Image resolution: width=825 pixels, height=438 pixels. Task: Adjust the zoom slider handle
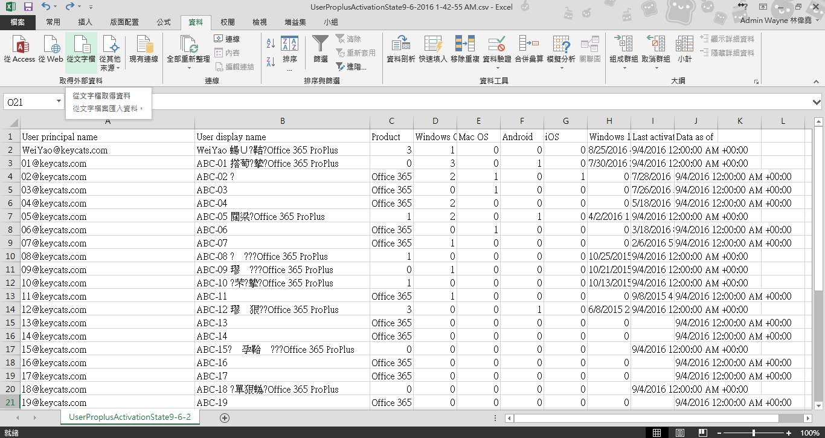pyautogui.click(x=753, y=433)
